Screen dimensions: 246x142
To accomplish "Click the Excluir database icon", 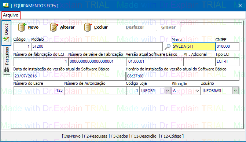I will 88,27.
